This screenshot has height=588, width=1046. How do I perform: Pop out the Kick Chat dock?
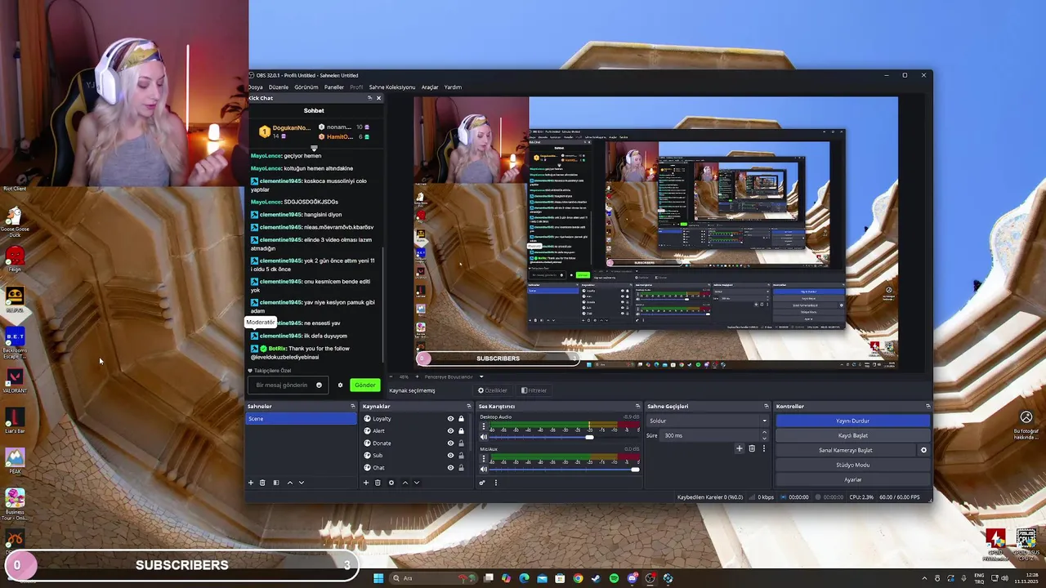(x=369, y=98)
